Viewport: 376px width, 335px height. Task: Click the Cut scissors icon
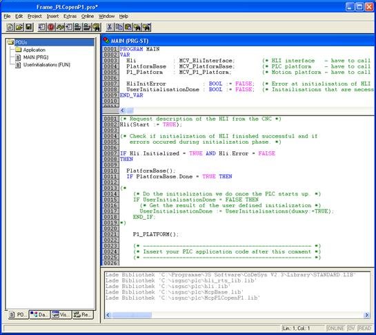tap(110, 27)
